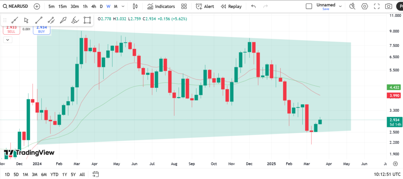Expand the Unnamed layout dropdown arrow

click(340, 6)
